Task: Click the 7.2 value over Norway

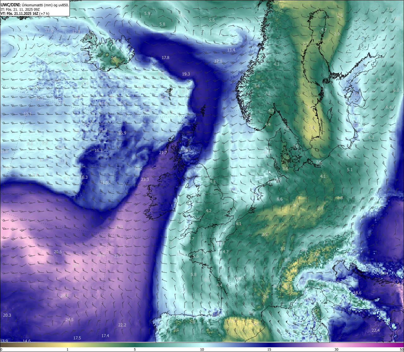Action: pos(268,93)
